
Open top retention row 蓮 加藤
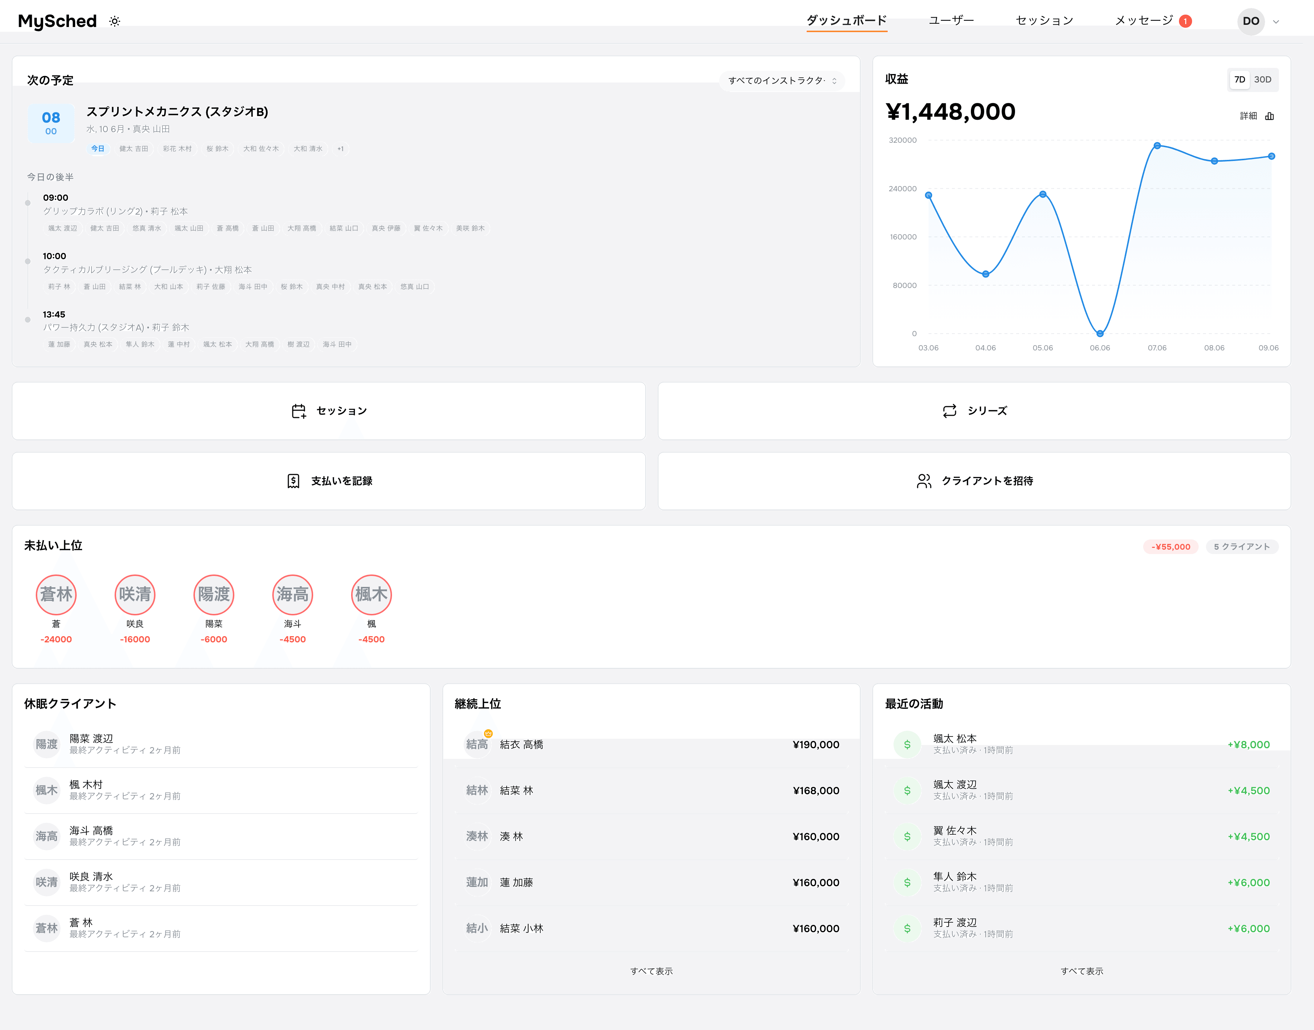coord(651,882)
